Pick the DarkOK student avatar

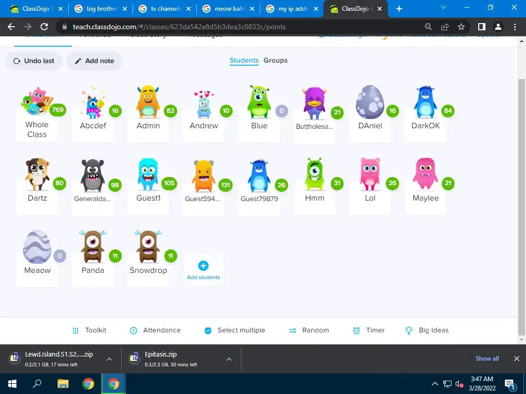(425, 102)
